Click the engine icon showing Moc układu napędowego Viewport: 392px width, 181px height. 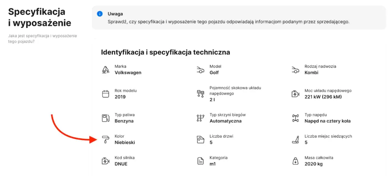point(295,94)
